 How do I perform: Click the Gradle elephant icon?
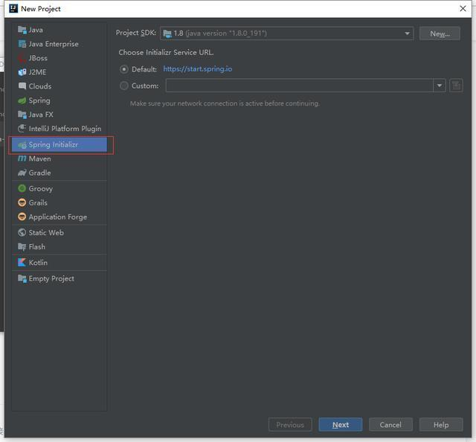point(22,173)
